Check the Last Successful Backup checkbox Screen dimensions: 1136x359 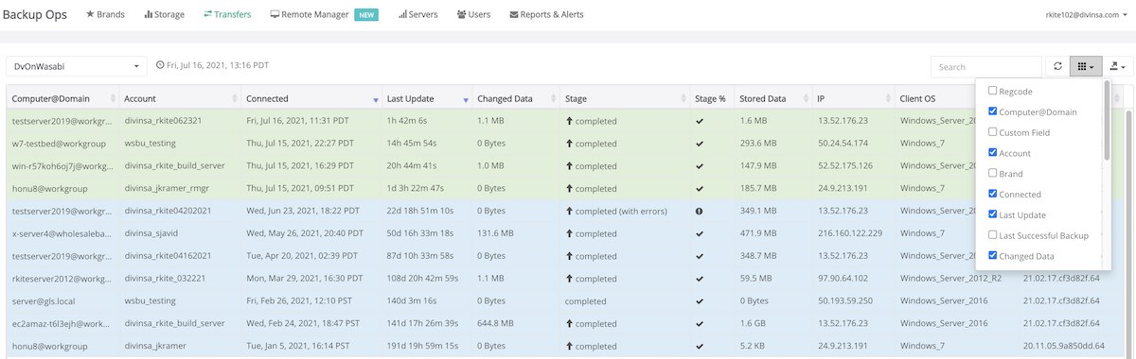pos(992,235)
